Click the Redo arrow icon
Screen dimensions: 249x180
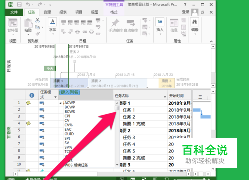coord(40,4)
